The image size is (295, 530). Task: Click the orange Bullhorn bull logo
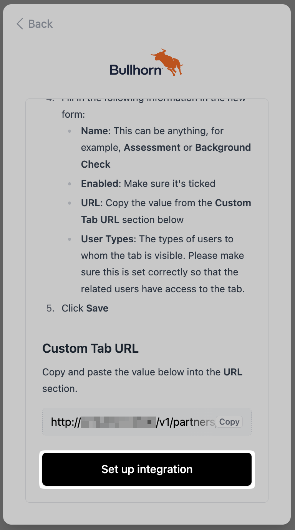point(168,62)
